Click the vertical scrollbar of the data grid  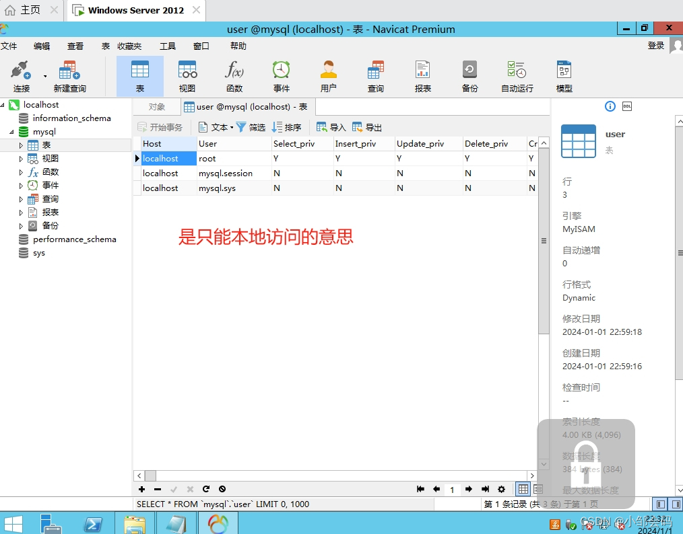click(544, 241)
